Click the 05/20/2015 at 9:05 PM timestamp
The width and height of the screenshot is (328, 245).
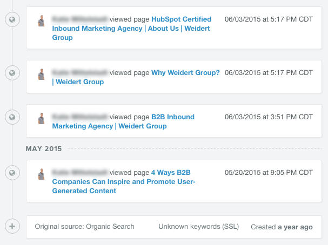(269, 173)
